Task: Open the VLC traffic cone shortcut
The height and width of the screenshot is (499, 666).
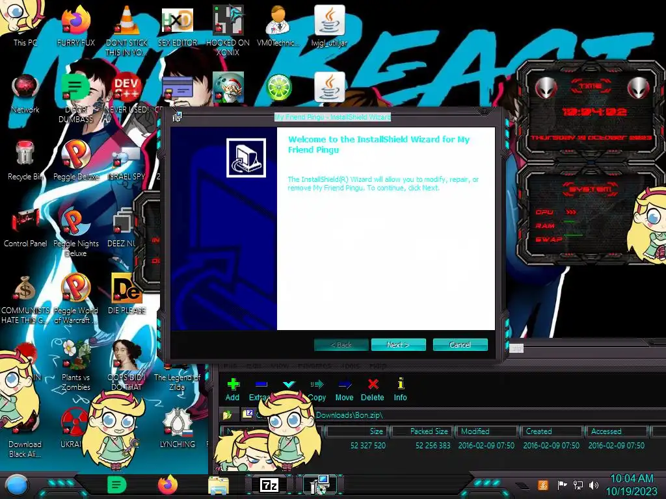Action: (x=127, y=30)
